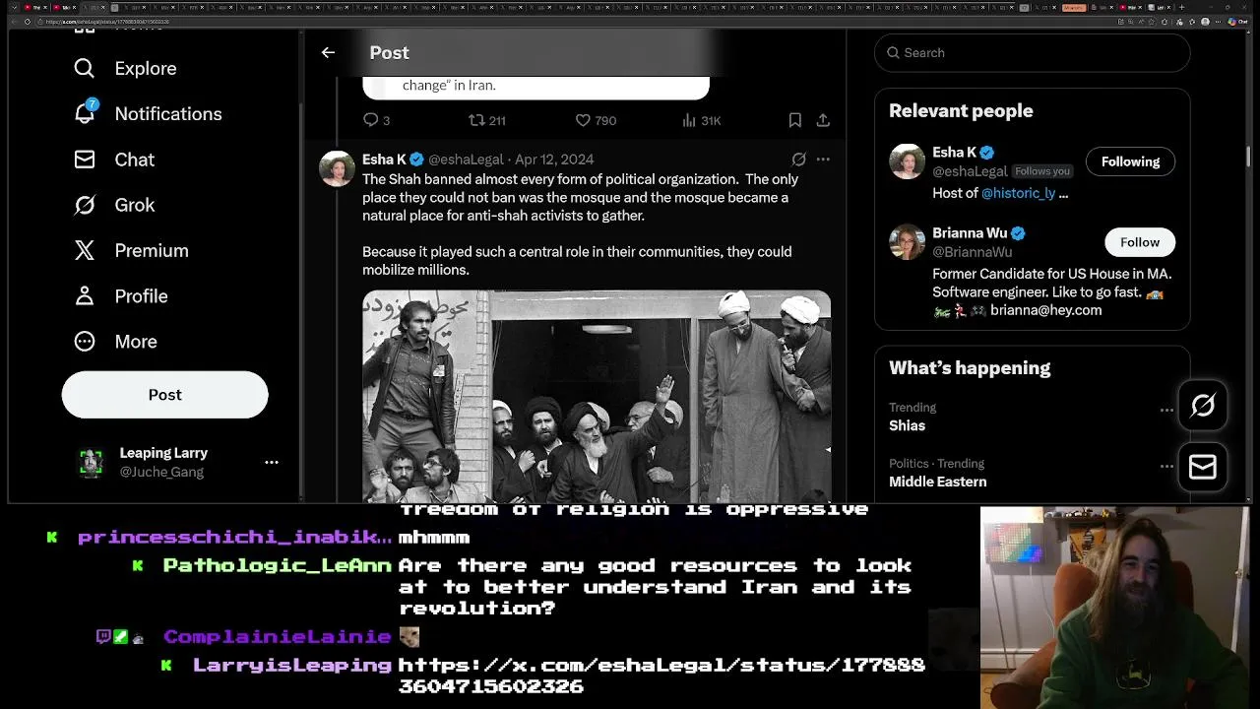Click the Following button for Esha K
The height and width of the screenshot is (709, 1260).
click(1130, 161)
